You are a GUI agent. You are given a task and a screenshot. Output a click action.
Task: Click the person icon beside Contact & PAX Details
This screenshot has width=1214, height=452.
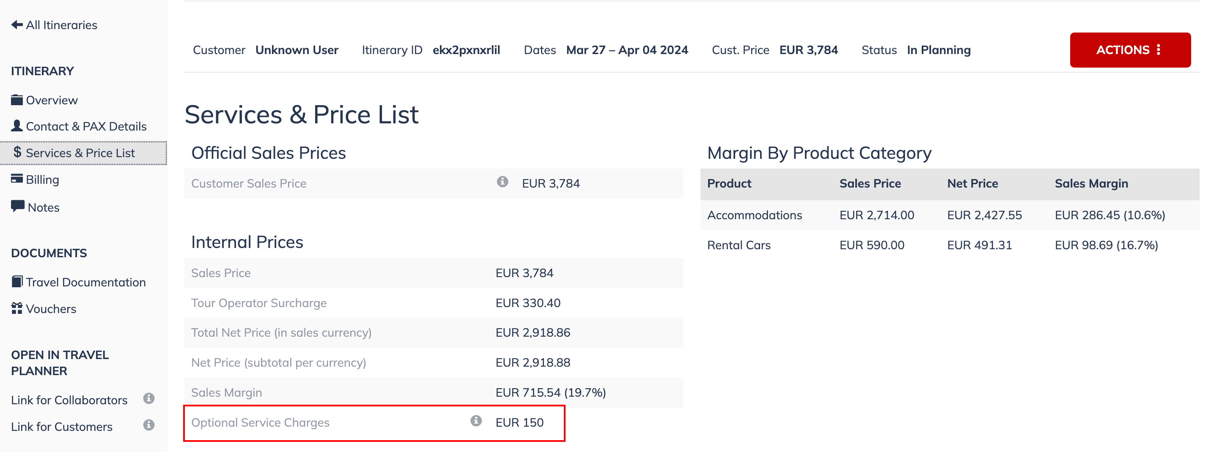[x=17, y=125]
